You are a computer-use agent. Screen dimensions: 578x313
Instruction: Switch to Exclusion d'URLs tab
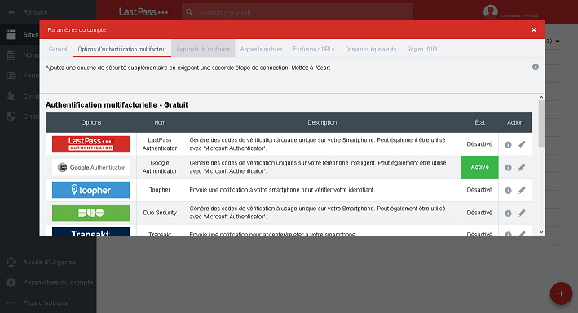pos(314,49)
